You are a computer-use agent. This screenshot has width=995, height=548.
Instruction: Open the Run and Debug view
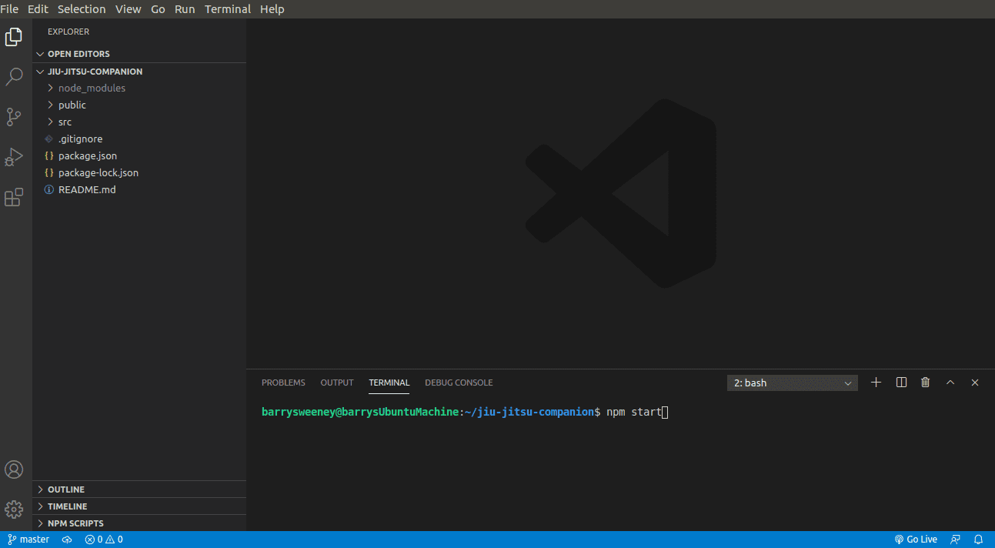click(x=14, y=157)
